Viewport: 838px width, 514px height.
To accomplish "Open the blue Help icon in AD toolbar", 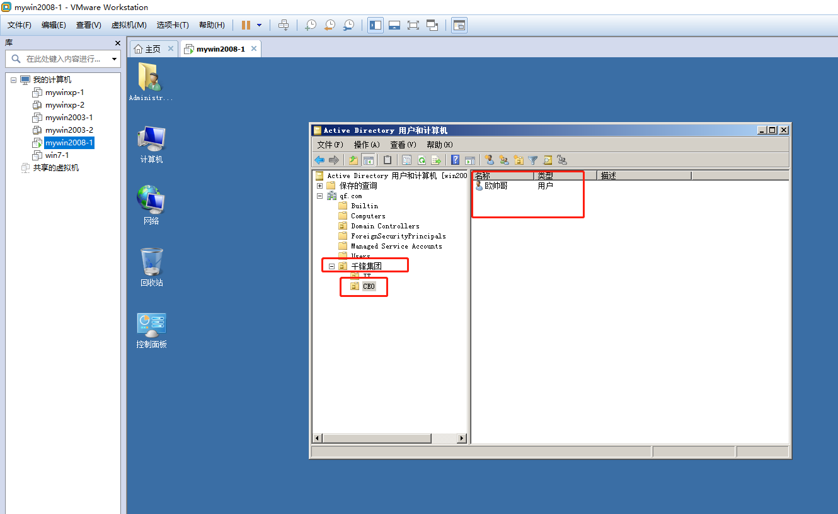I will click(x=455, y=160).
